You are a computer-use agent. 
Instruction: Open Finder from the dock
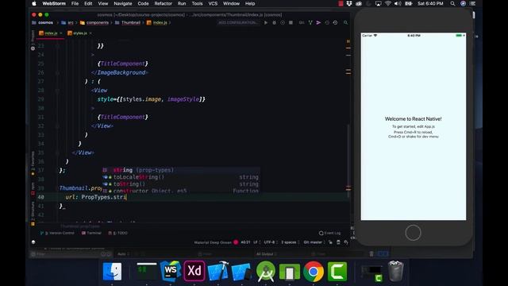pos(112,271)
